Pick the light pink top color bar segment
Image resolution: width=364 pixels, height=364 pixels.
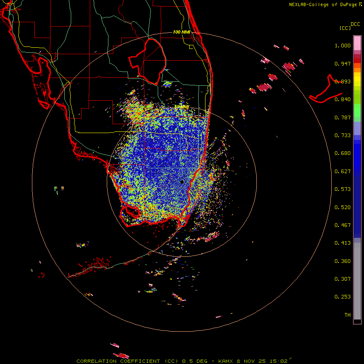357,43
